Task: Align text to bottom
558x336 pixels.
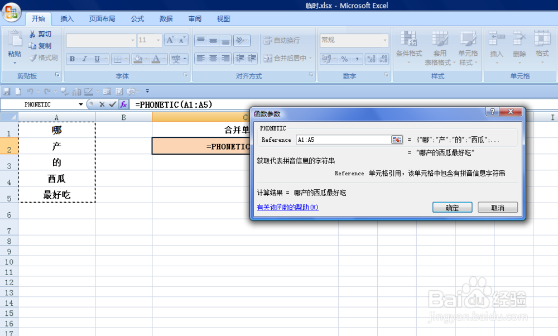Action: tap(225, 40)
